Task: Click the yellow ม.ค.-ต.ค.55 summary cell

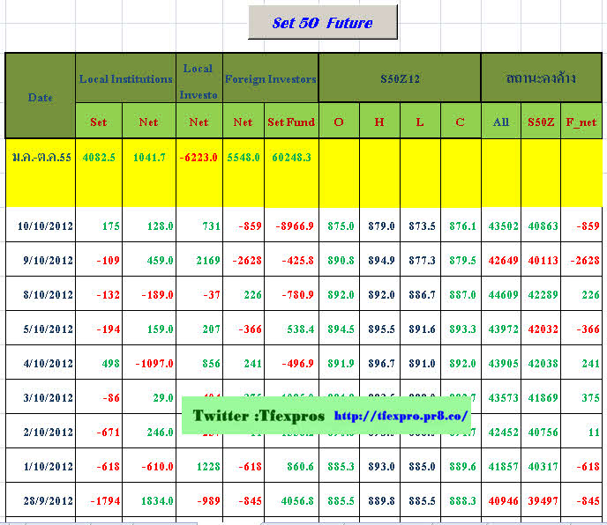Action: [x=41, y=157]
